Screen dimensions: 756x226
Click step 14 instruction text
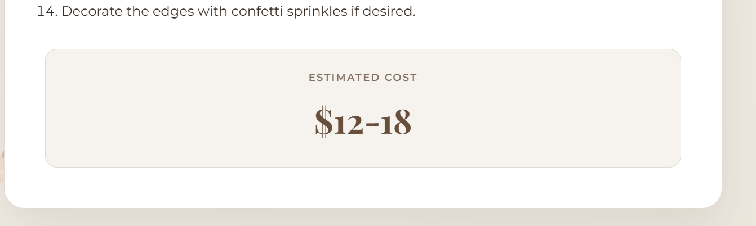pos(226,11)
